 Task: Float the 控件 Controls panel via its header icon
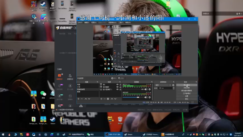pyautogui.click(x=196, y=82)
